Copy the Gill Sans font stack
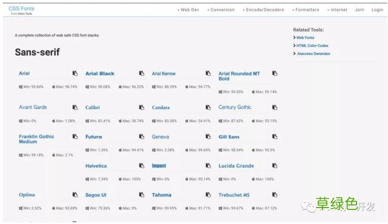Viewport: 388px width, 224px height. coord(275,137)
